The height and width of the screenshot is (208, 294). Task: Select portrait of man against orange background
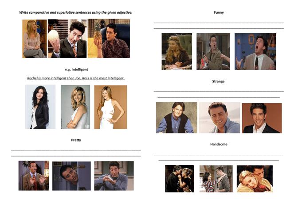click(262, 118)
